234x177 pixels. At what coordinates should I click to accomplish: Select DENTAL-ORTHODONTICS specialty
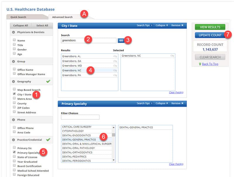[87, 152]
